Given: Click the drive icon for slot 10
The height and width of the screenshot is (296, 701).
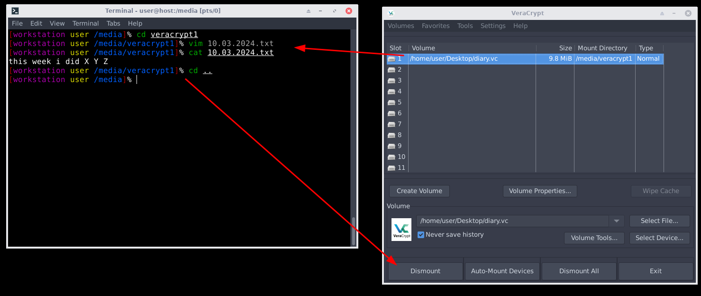Looking at the screenshot, I should 391,157.
